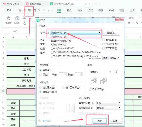Switch to 开始 ribbon tab
142x127 pixels.
coord(59,10)
